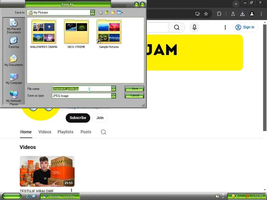
Task: Click Obczajam - YouTube taskbar button
Action: tap(60, 196)
